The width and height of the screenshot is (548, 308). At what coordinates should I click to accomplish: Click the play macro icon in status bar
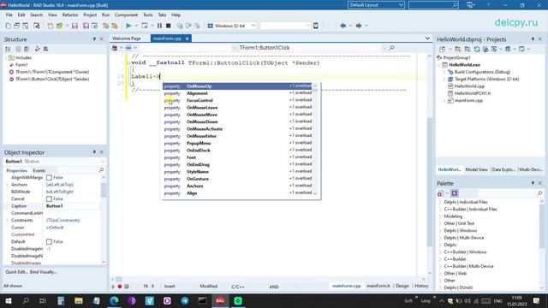(x=113, y=287)
